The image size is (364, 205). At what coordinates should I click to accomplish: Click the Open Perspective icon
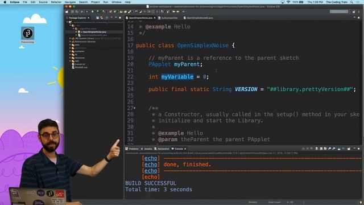[354, 11]
